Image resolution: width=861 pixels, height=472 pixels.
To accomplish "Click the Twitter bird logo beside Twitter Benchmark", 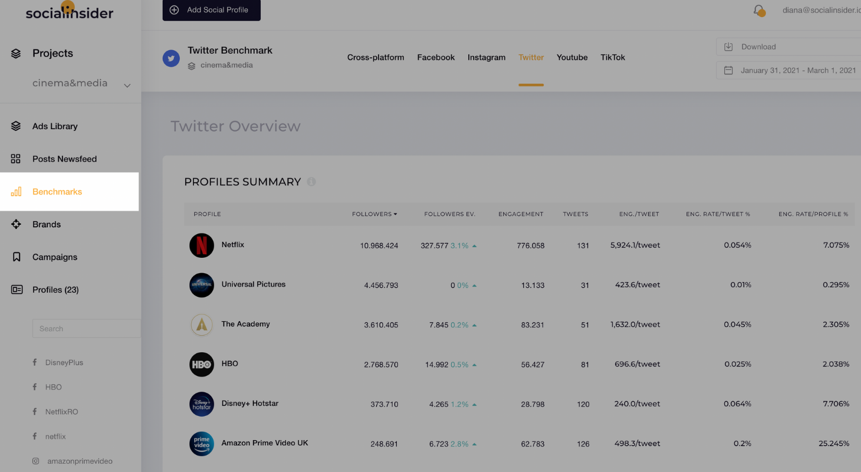I will click(171, 58).
